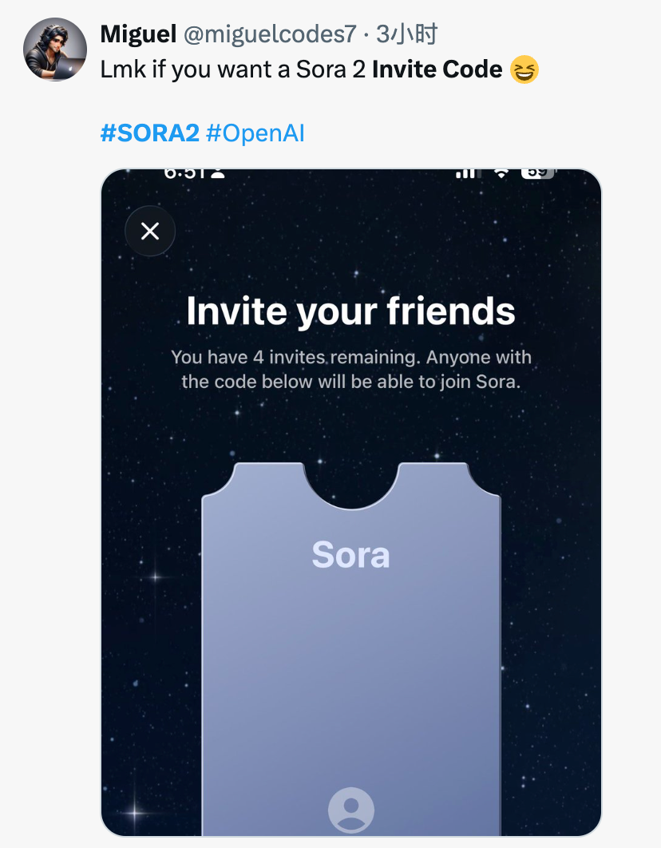Click the cellular signal bars icon
661x848 pixels.
coord(465,172)
